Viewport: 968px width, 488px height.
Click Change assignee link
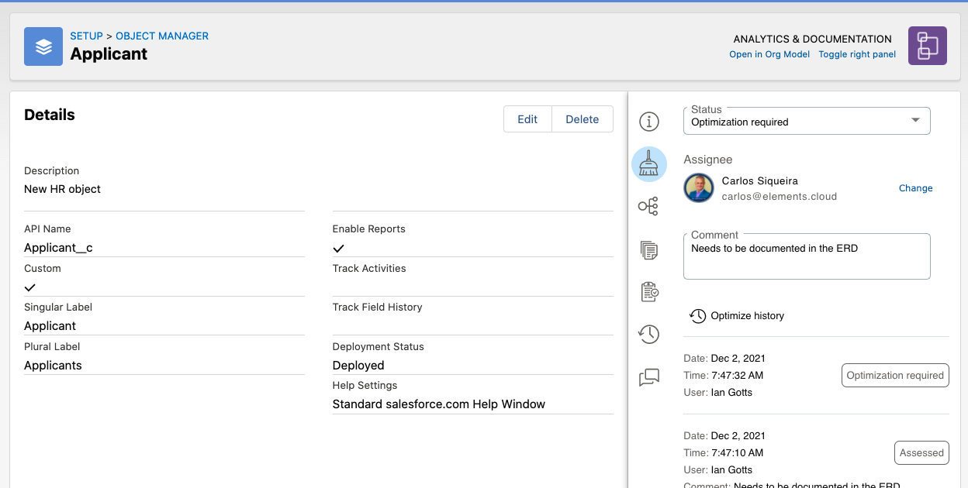point(915,188)
